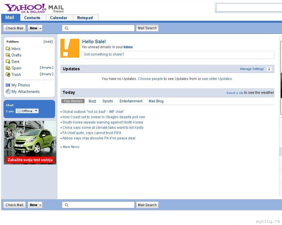Click the Got something to share box
The width and height of the screenshot is (282, 225).
178,55
